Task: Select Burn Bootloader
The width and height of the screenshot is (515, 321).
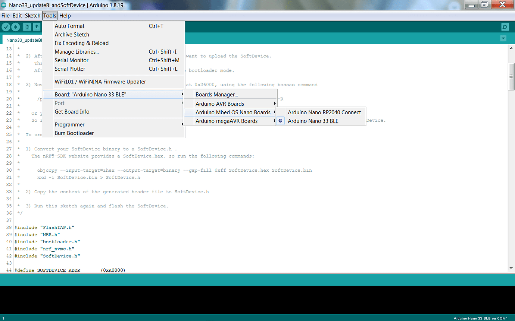Action: pyautogui.click(x=113, y=133)
